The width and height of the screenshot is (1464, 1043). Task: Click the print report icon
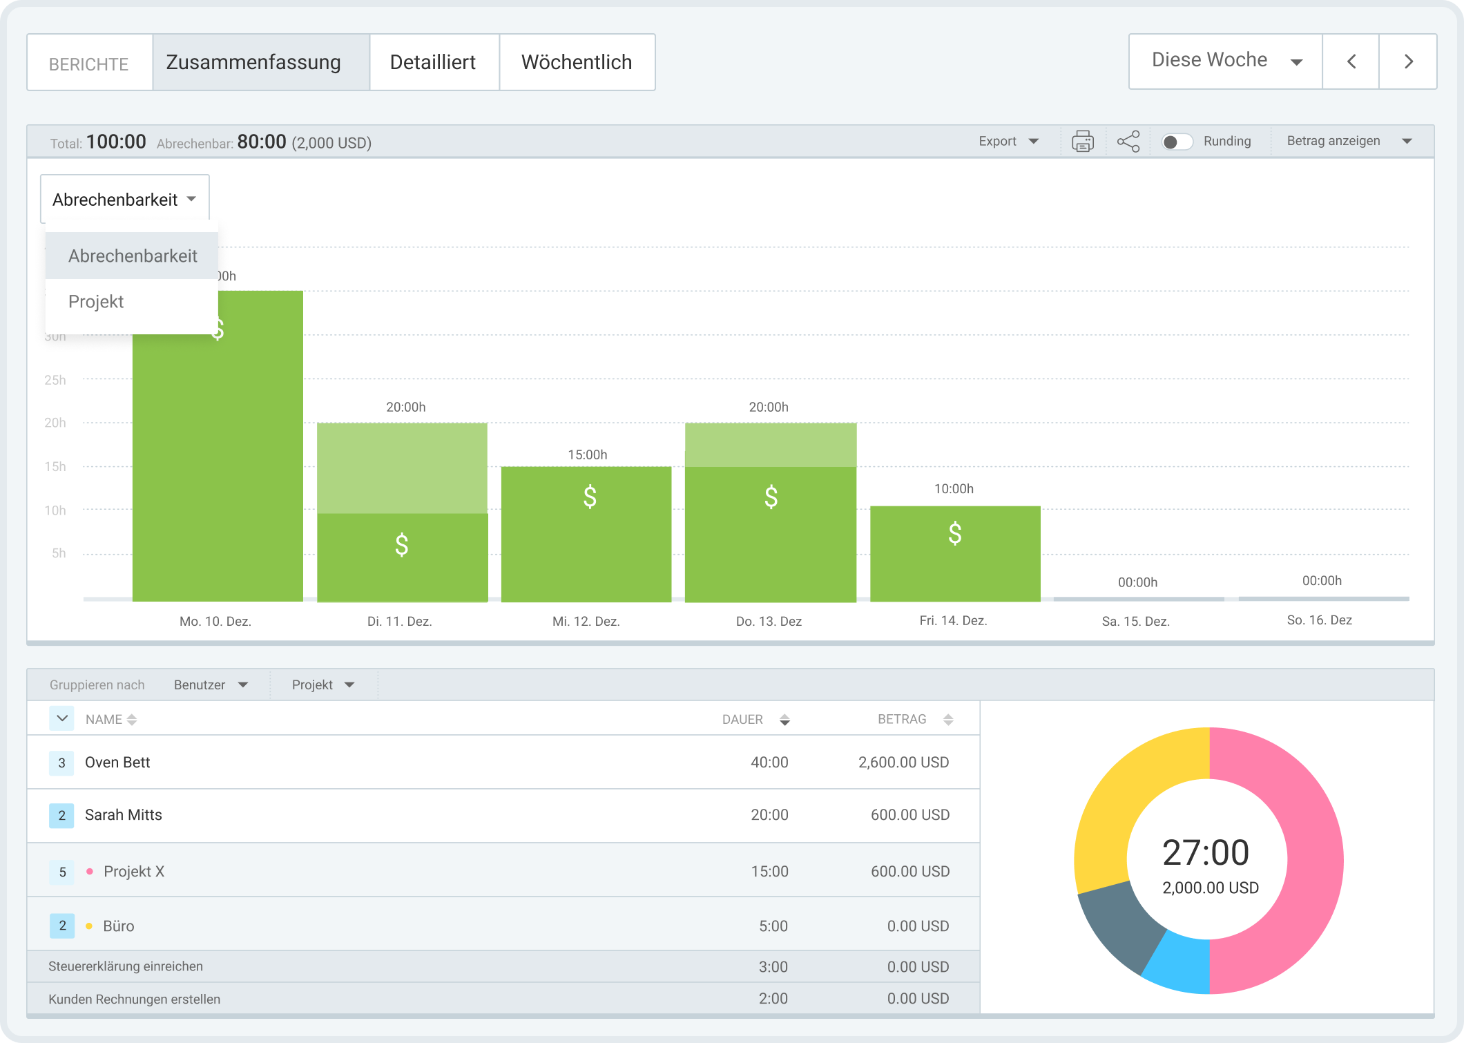pyautogui.click(x=1082, y=142)
